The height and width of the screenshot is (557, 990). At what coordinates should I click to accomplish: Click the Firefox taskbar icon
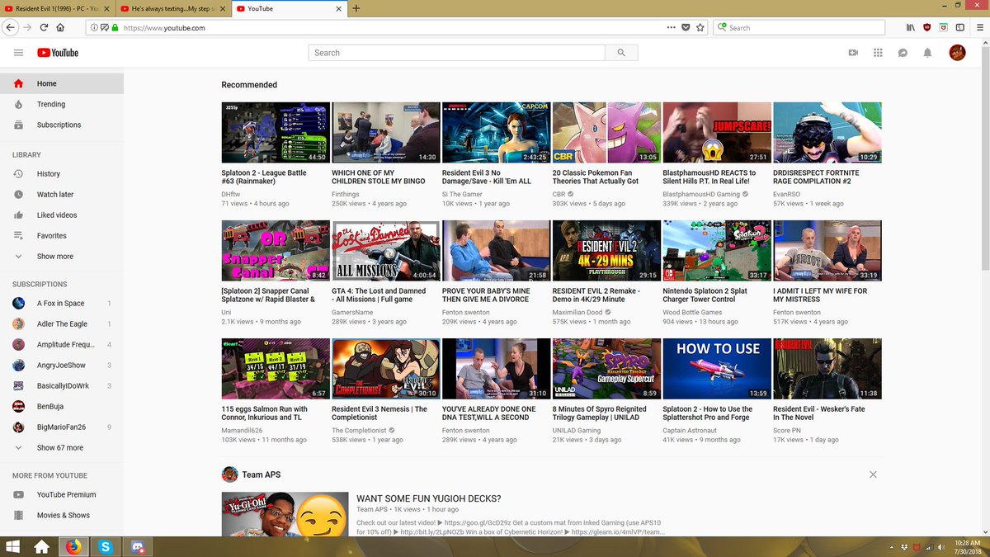pyautogui.click(x=74, y=546)
